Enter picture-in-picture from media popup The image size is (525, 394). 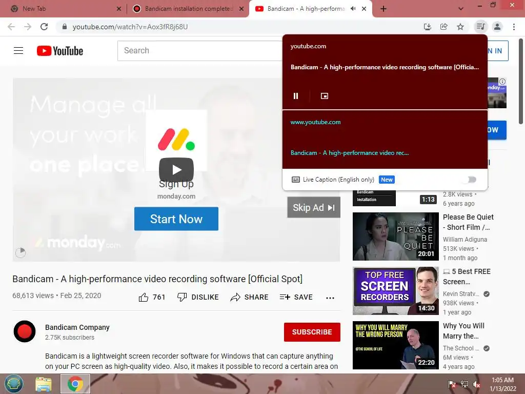[x=325, y=96]
